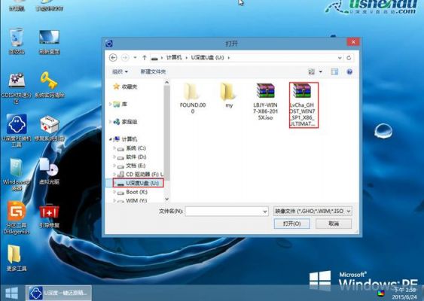Select the LvCha_GHOST_WIN7_SP1_X86 image file

click(x=304, y=105)
